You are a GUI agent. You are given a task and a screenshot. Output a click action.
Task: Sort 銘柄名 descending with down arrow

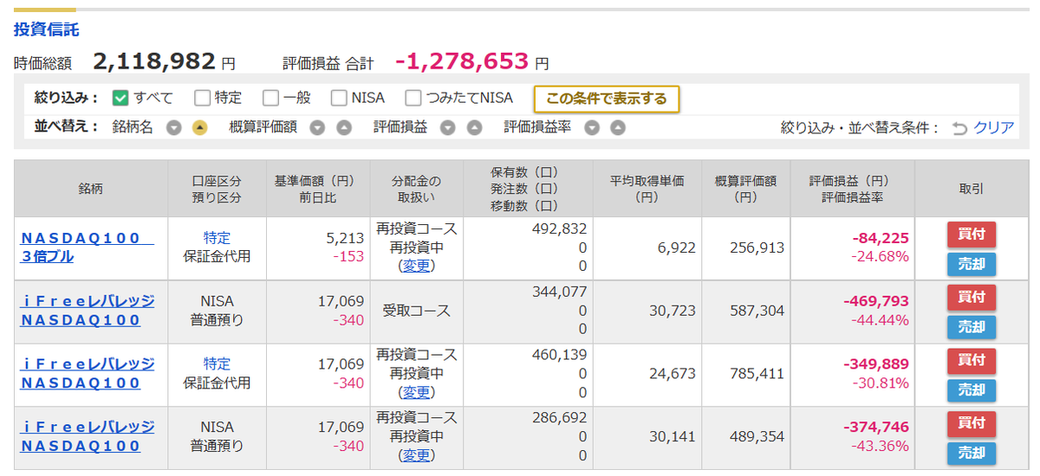coord(174,127)
